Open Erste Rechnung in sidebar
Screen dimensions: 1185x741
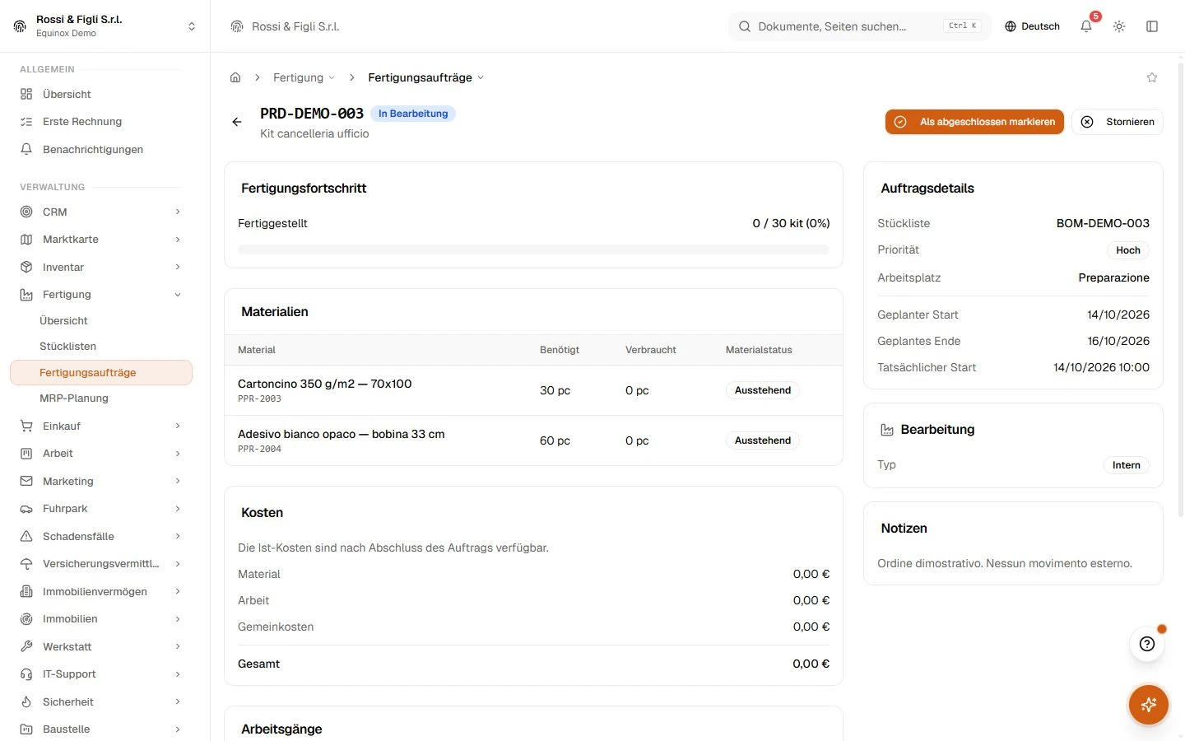[100, 122]
